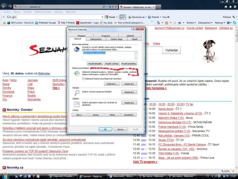Open the gear Tools icon at top-right

pos(235,7)
